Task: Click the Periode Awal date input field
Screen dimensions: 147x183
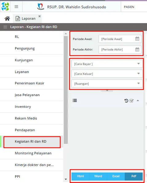Action: point(120,39)
